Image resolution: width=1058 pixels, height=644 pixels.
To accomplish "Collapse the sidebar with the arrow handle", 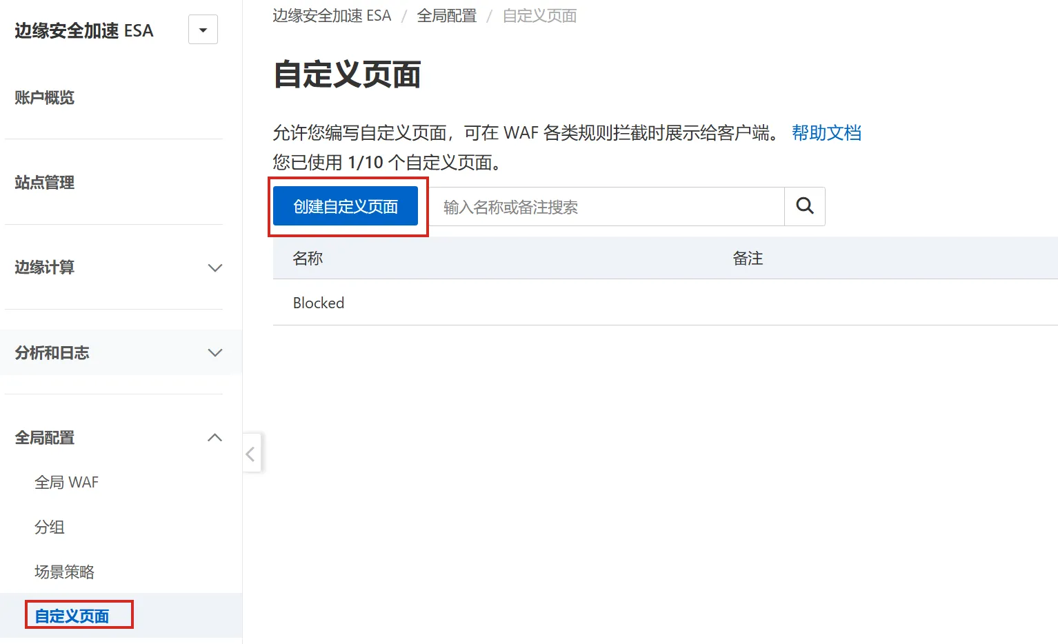I will (251, 454).
